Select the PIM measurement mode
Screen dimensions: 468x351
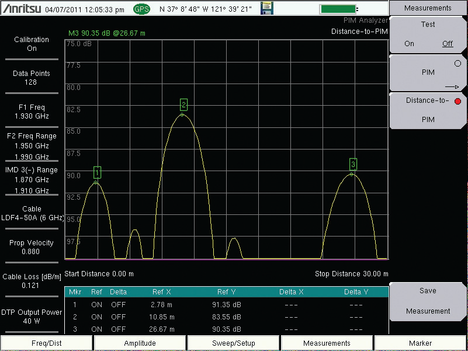(x=428, y=73)
